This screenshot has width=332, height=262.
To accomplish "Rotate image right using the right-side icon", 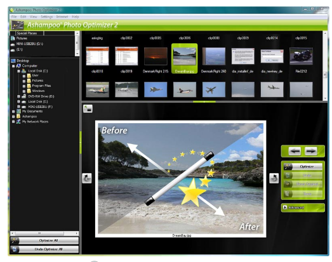I will [x=274, y=178].
